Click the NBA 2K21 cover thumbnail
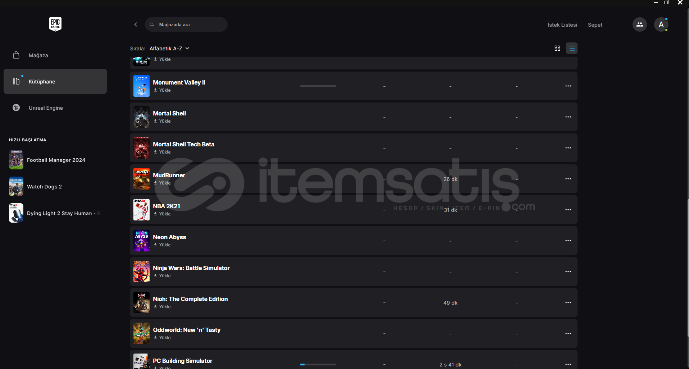Image resolution: width=689 pixels, height=369 pixels. pos(141,210)
